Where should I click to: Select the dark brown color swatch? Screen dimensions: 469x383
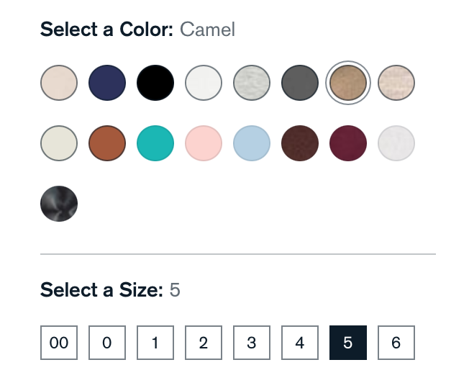(x=300, y=143)
